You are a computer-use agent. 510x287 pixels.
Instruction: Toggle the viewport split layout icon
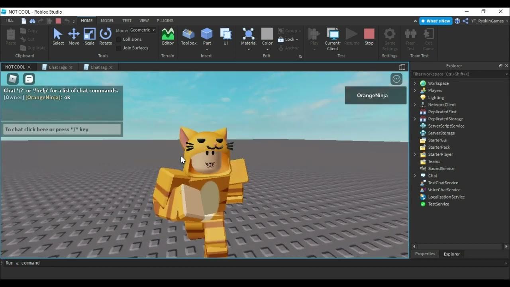pos(402,67)
